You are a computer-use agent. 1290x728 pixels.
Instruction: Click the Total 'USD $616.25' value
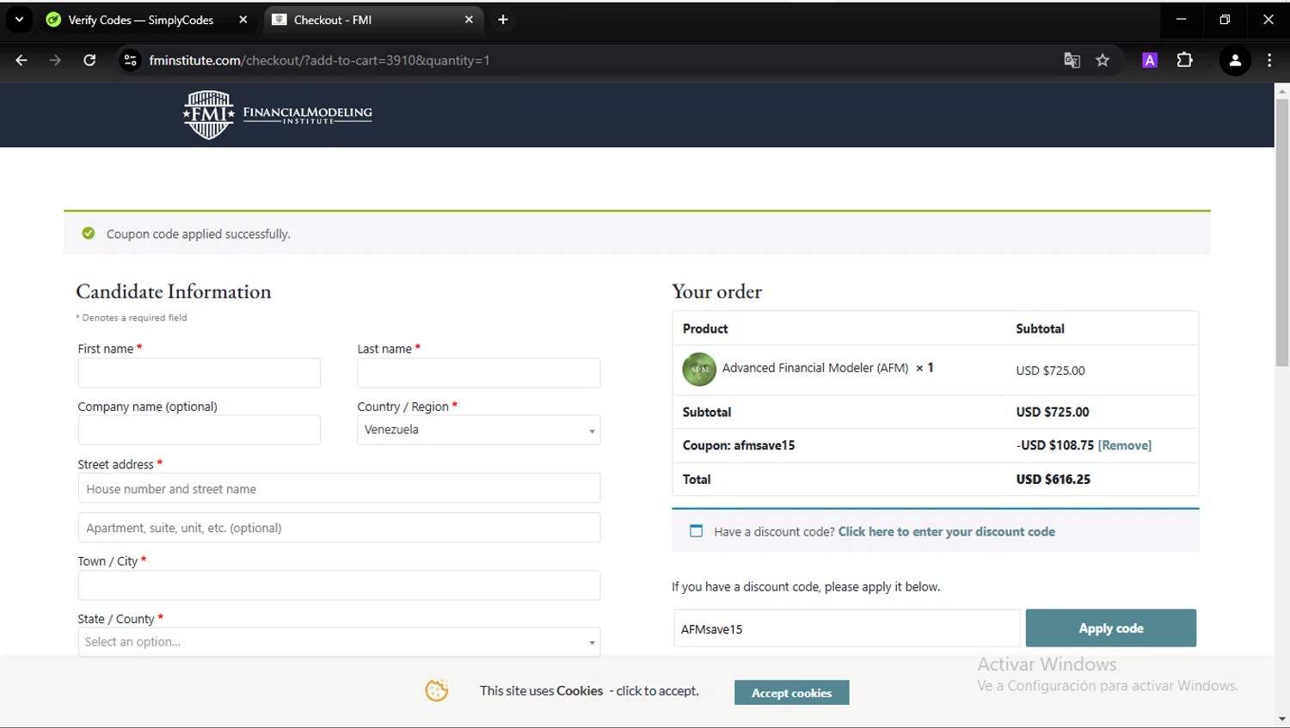(x=1053, y=480)
